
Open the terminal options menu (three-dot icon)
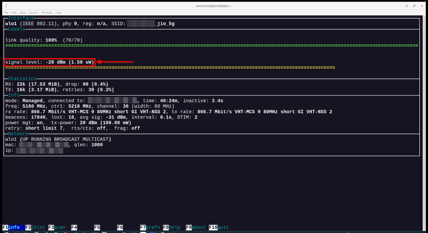point(6,6)
